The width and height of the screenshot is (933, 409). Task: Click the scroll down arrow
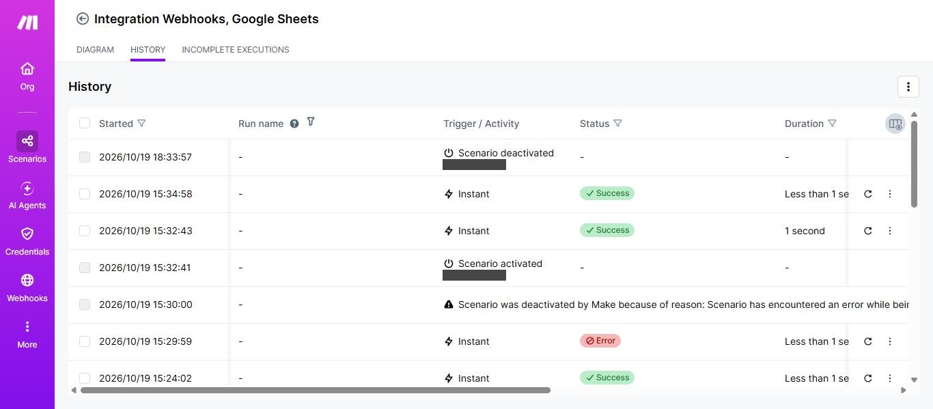914,380
